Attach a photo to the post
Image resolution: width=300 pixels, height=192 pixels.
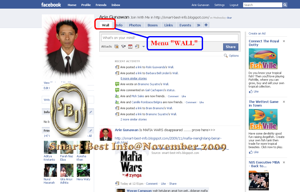pos(116,46)
